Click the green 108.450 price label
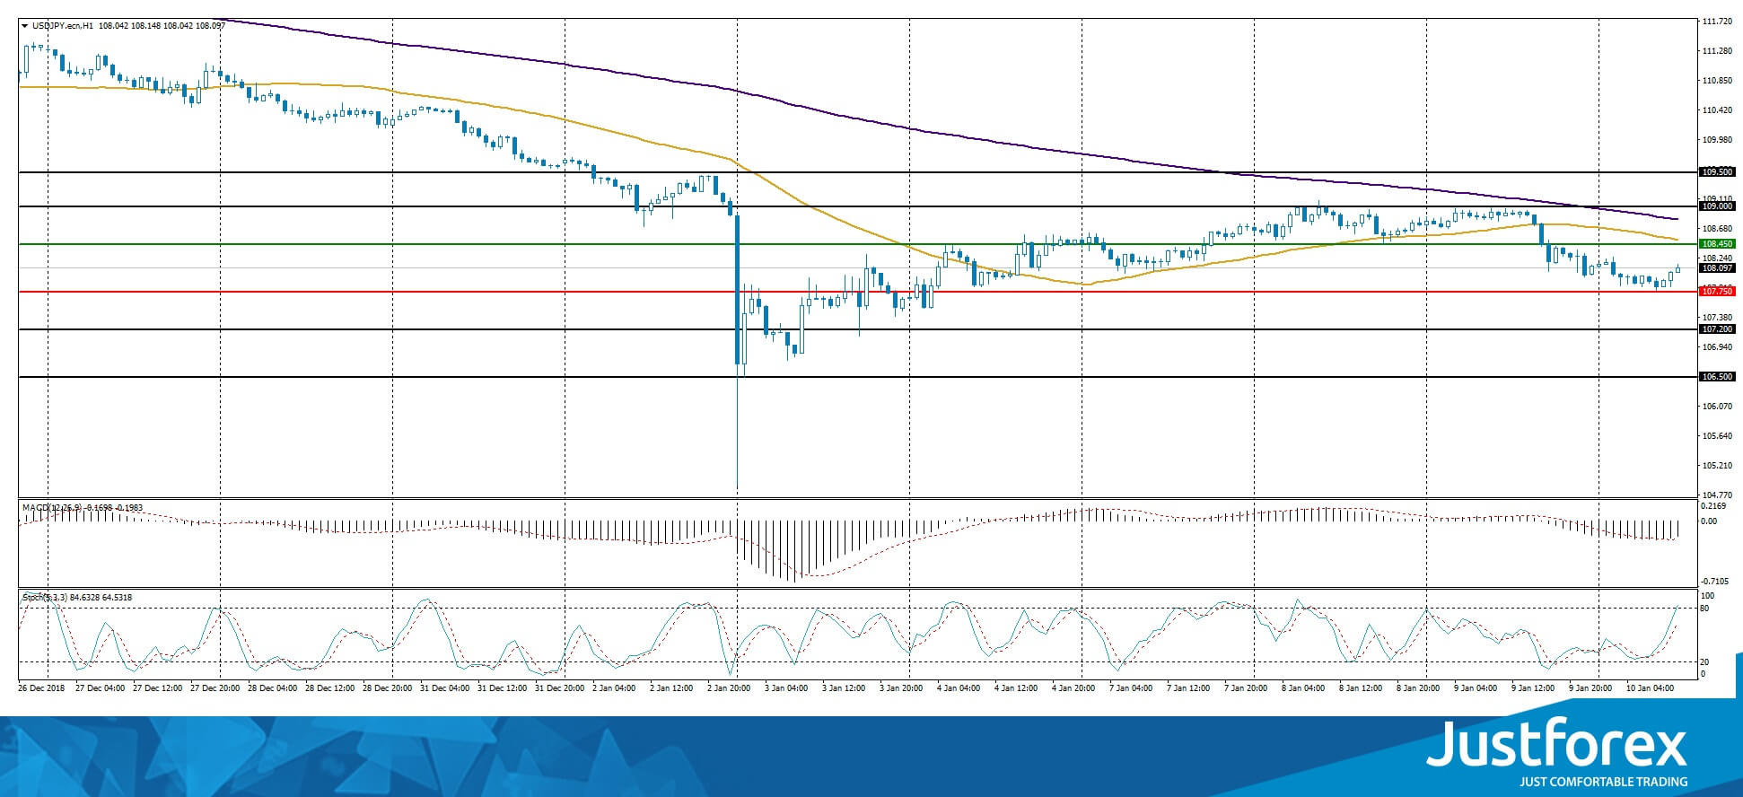The image size is (1743, 797). (x=1717, y=244)
